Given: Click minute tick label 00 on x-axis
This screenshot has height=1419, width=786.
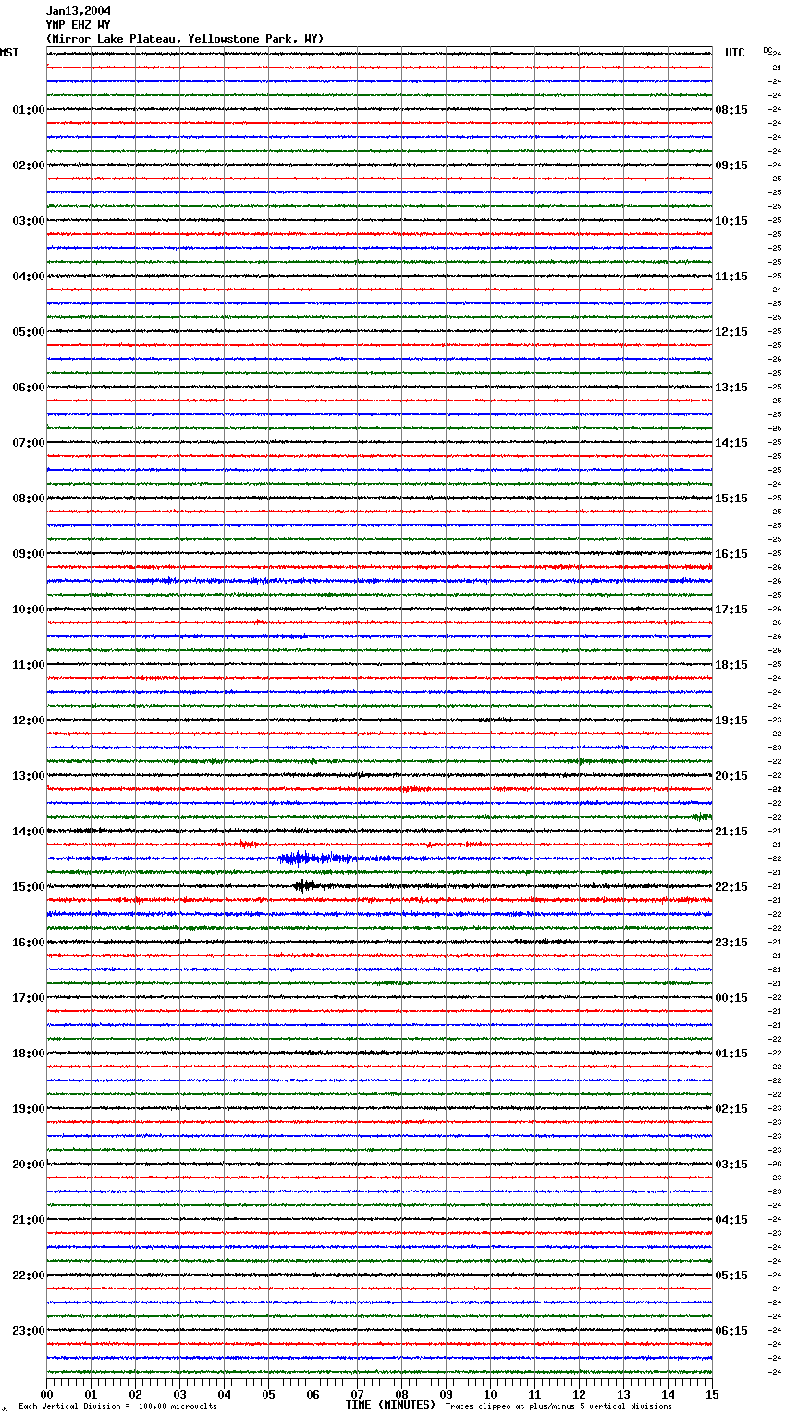Looking at the screenshot, I should click(x=46, y=1394).
